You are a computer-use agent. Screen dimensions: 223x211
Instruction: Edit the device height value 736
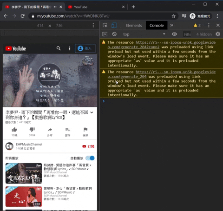coord(59,26)
